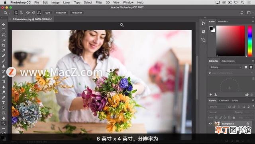Viewport: 255px width, 144px height.
Task: Select the History Brush tool
Action: coord(4,71)
